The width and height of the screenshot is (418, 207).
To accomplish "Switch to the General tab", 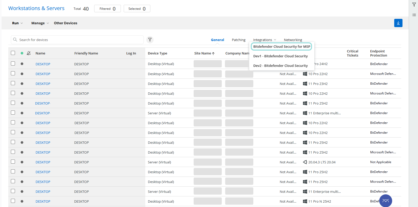I will [x=217, y=40].
